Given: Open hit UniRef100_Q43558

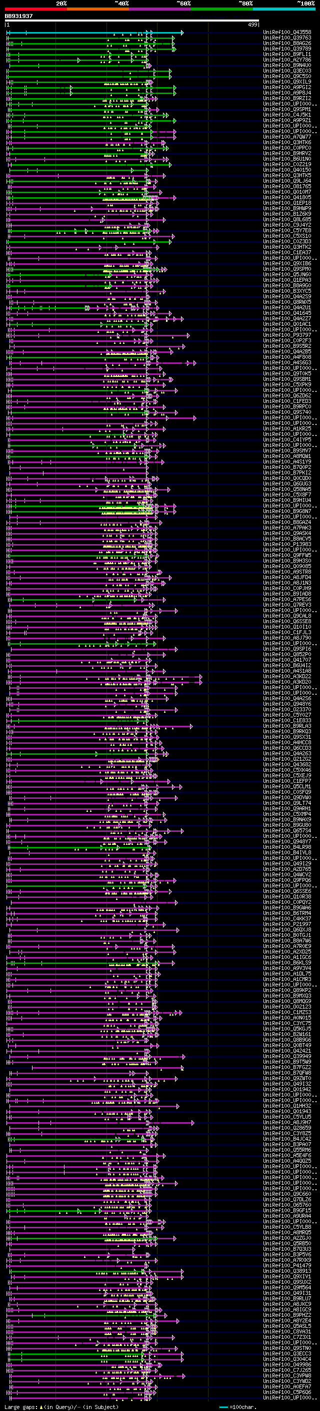Looking at the screenshot, I should [x=287, y=33].
